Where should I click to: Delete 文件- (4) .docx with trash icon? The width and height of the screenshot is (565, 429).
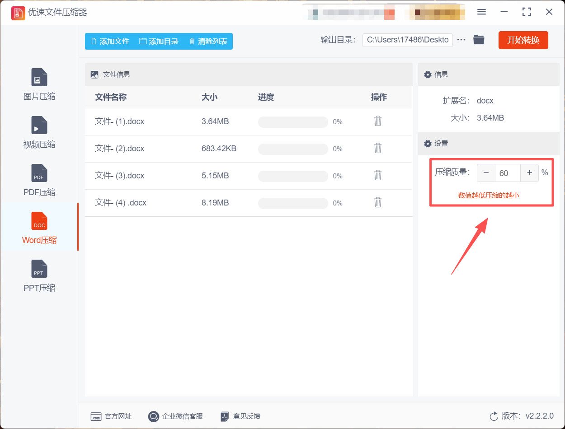coord(378,203)
